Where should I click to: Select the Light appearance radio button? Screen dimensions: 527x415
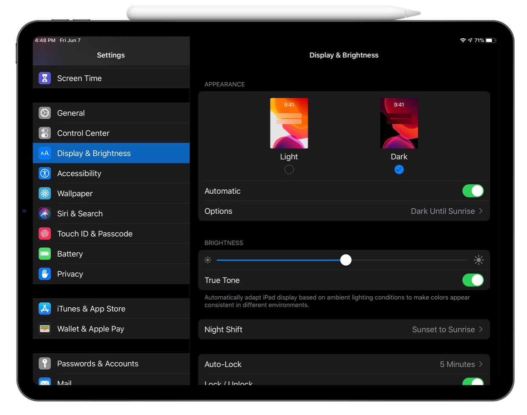point(289,169)
